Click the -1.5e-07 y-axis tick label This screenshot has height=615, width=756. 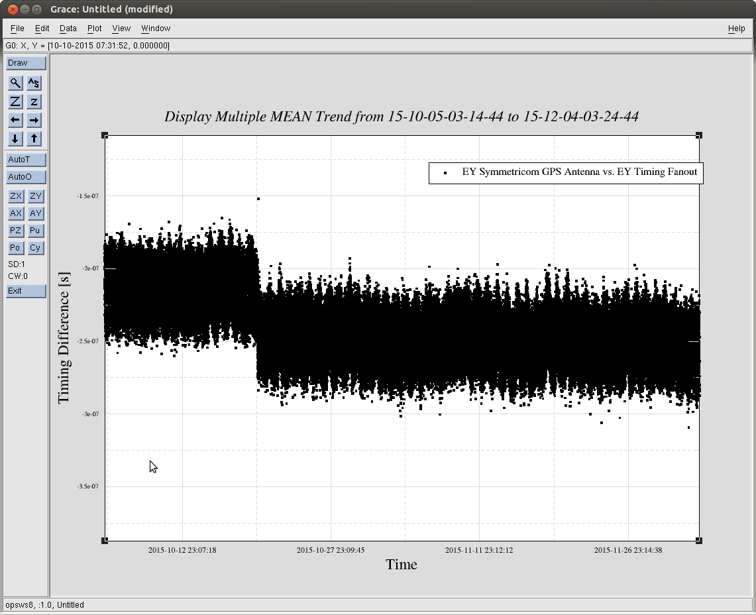click(x=87, y=196)
